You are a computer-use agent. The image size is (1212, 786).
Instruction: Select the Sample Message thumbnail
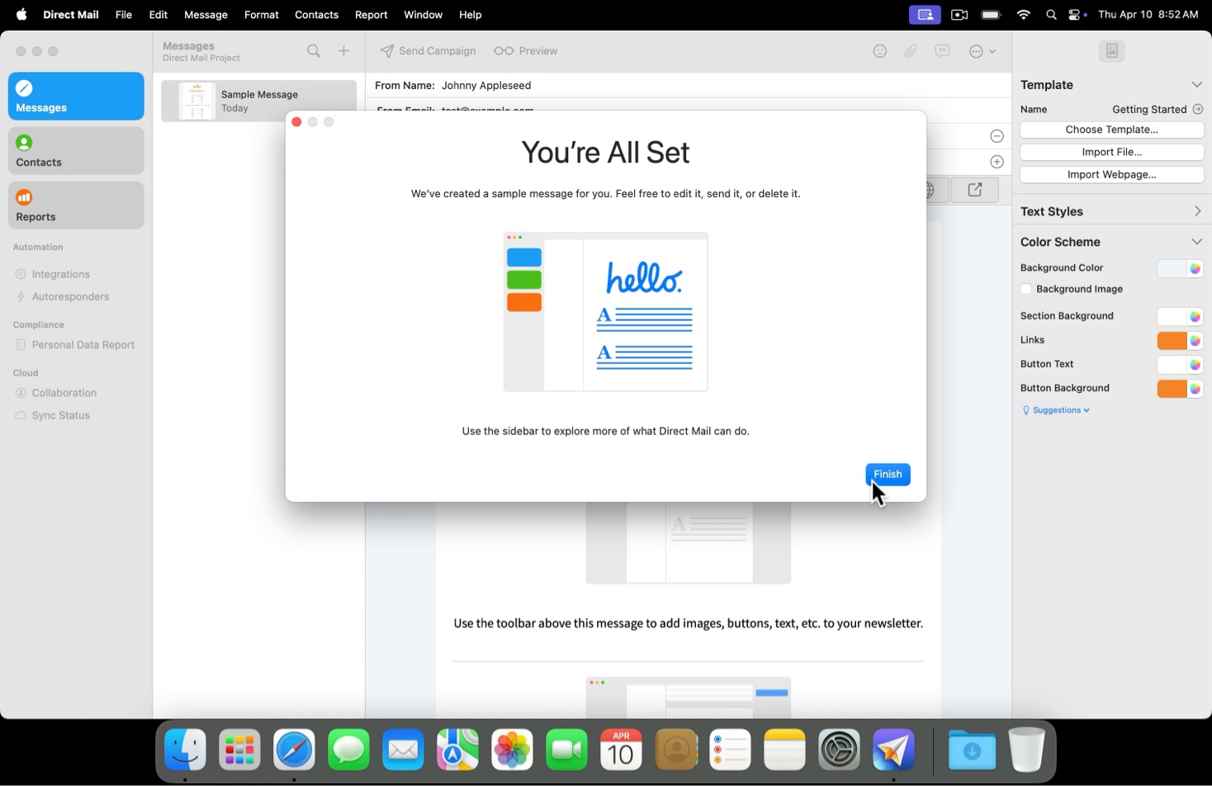click(x=197, y=102)
